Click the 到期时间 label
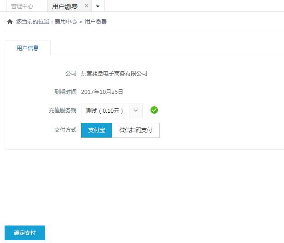Viewport: 284px width, 243px height. click(x=65, y=92)
